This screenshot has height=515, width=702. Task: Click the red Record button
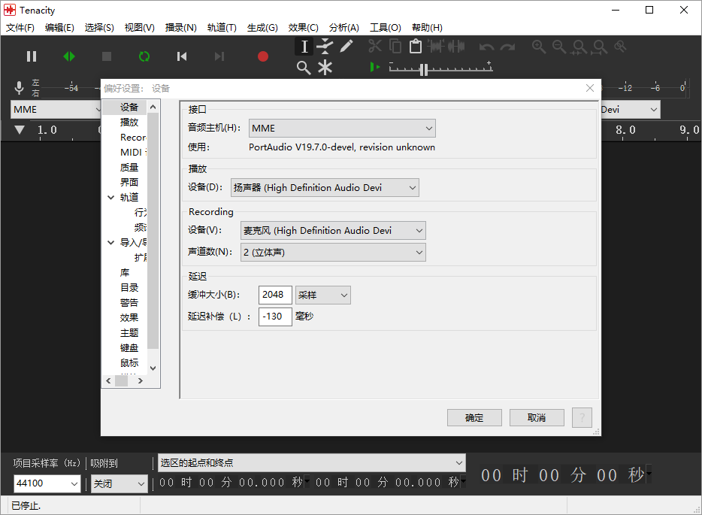263,56
